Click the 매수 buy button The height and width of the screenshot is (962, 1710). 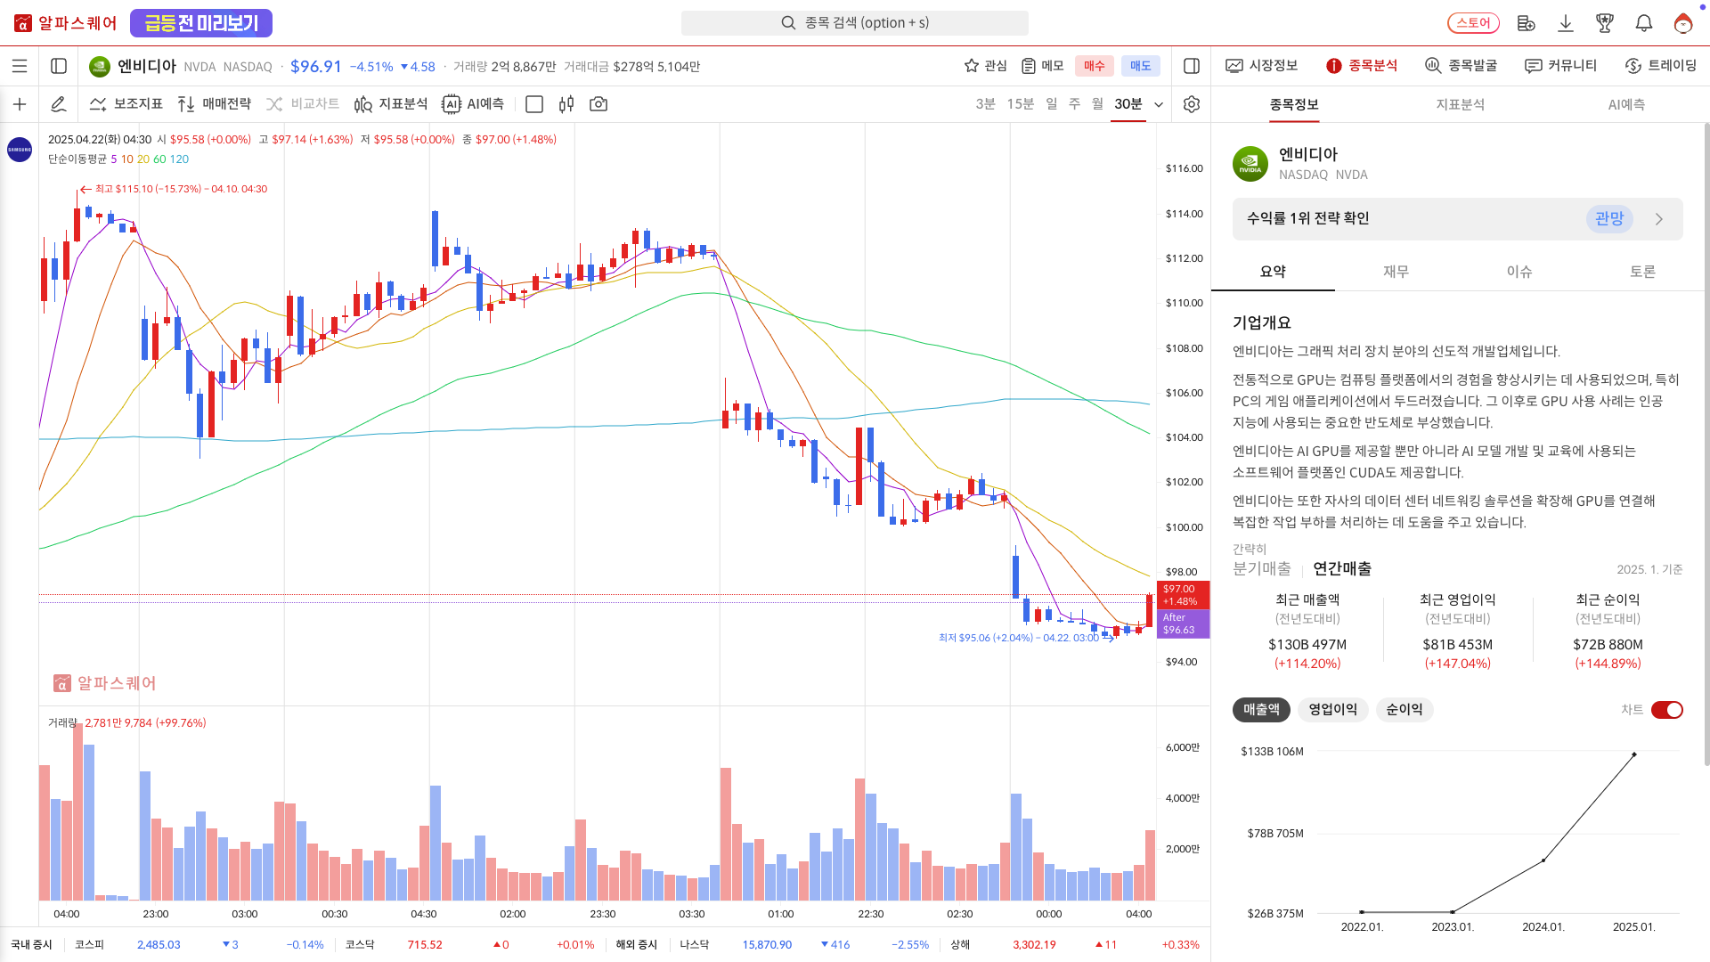pyautogui.click(x=1095, y=66)
